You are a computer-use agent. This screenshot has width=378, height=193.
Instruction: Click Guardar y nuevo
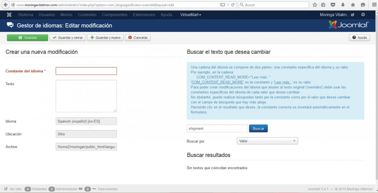(x=105, y=38)
